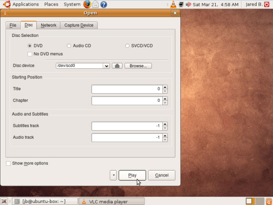
Task: Select the SVCD/VCD radio button
Action: [127, 46]
